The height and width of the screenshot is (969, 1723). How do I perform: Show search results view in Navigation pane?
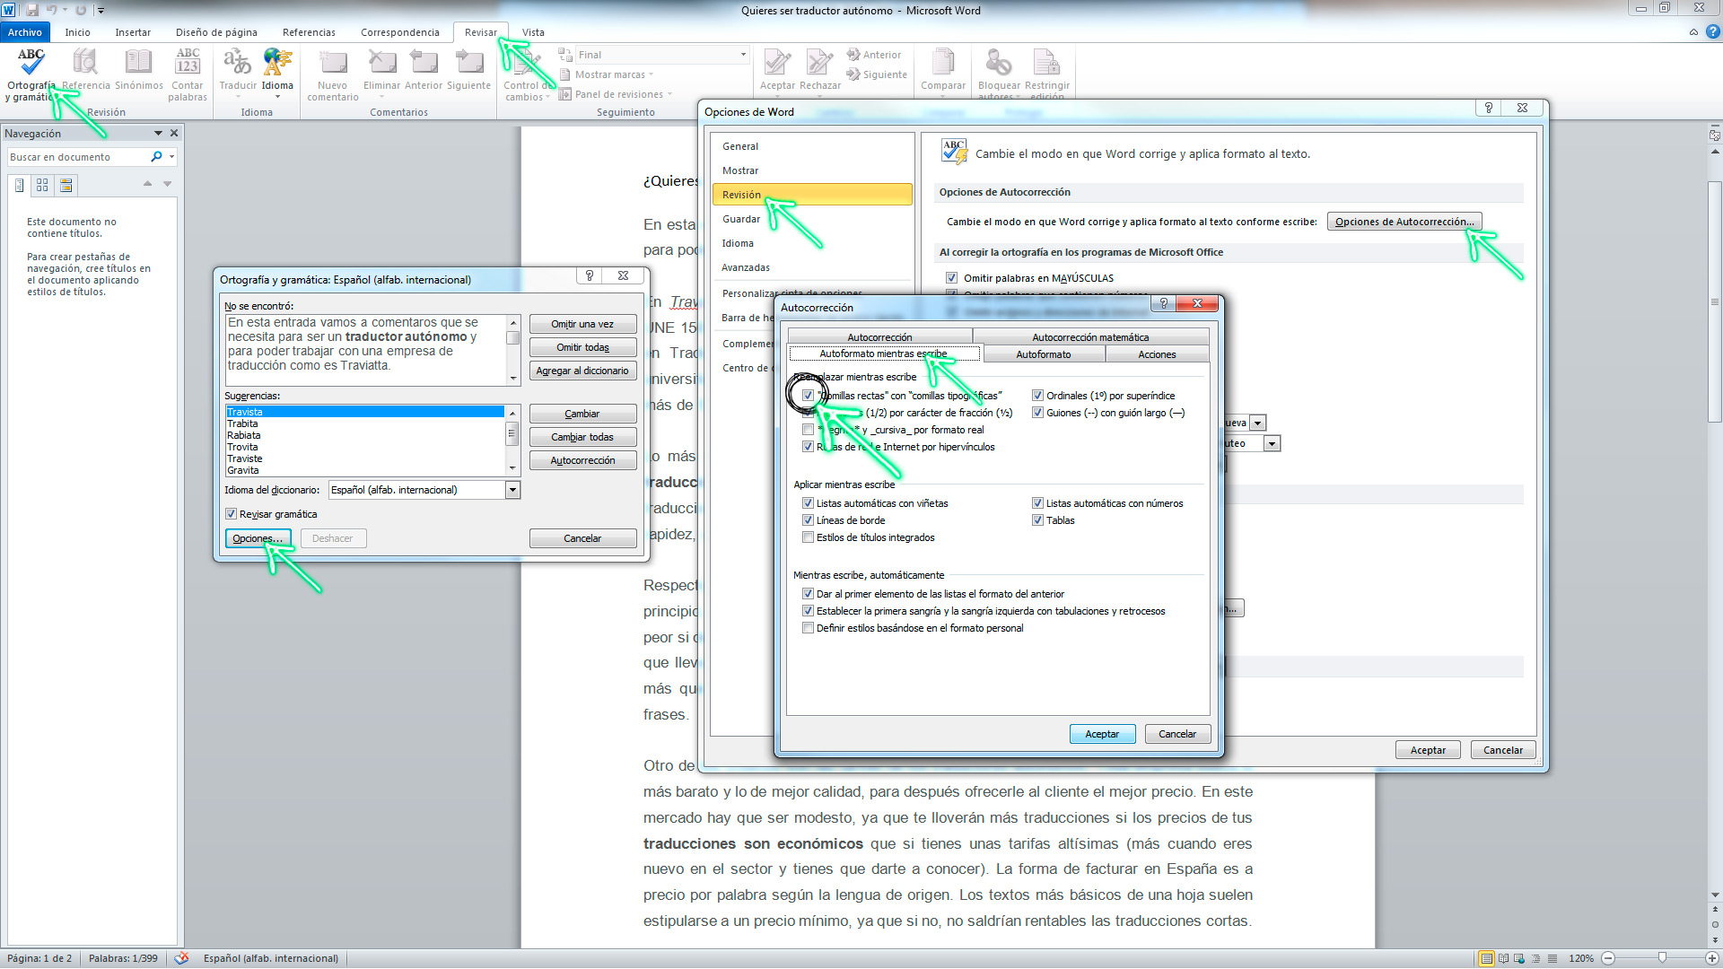pyautogui.click(x=66, y=186)
